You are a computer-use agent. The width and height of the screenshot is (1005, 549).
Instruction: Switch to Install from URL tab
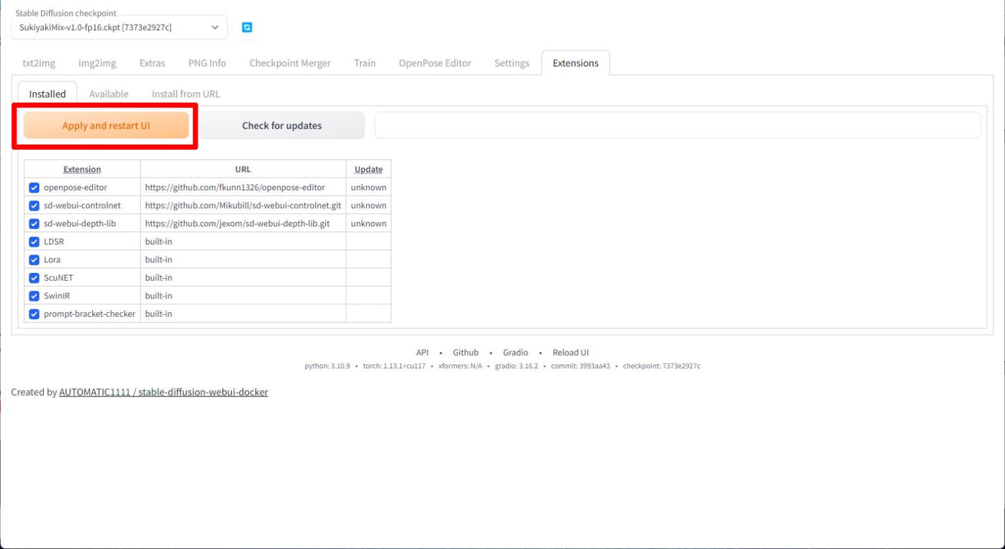click(186, 94)
